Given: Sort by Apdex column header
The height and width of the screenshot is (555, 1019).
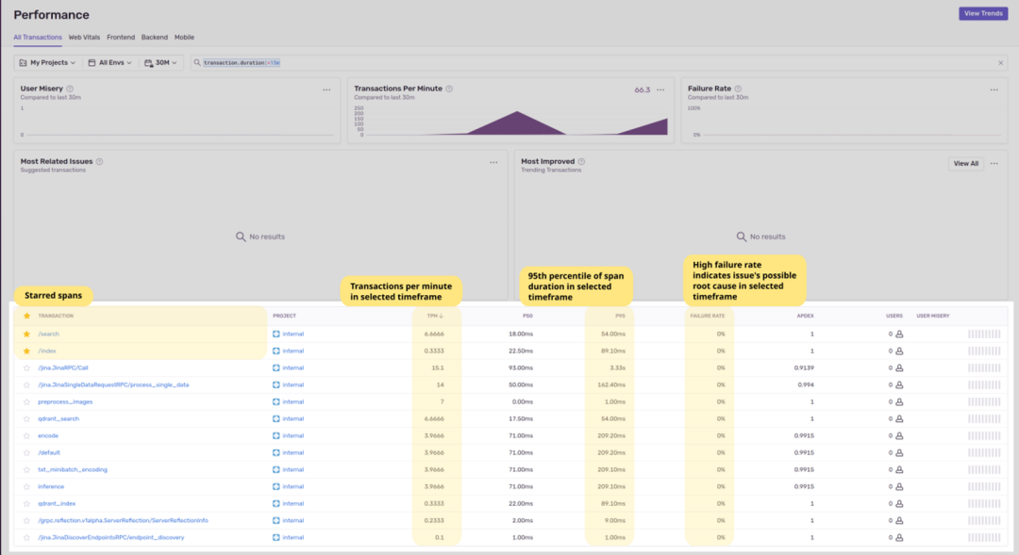Looking at the screenshot, I should [805, 316].
